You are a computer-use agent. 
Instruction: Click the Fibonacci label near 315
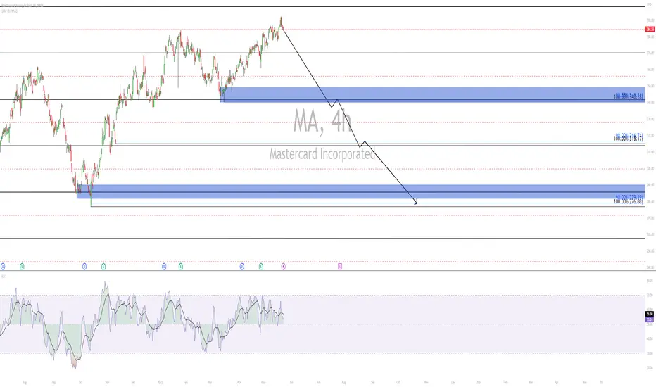click(x=629, y=137)
